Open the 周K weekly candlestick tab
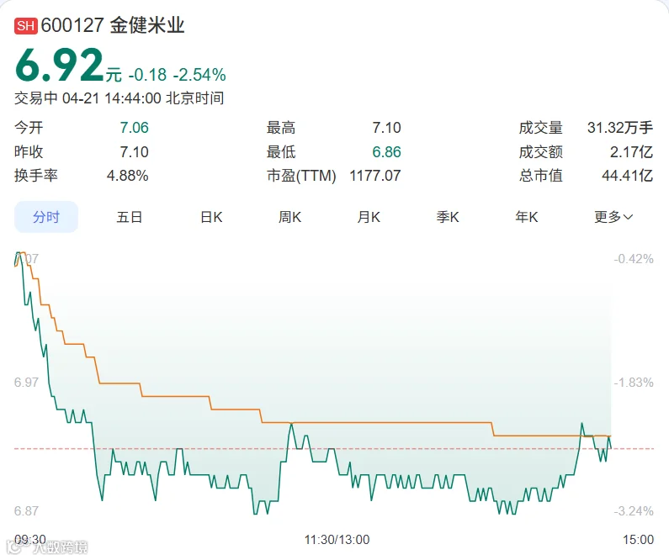 [289, 217]
